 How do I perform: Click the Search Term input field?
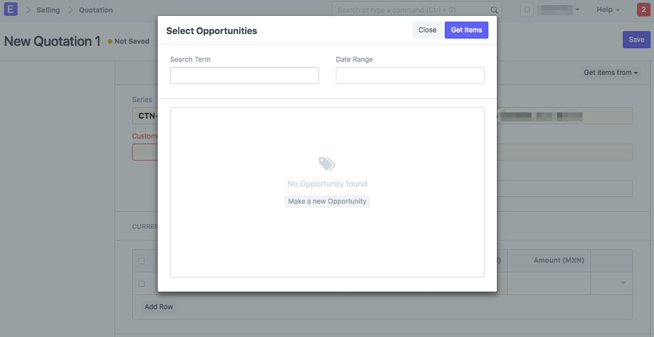click(x=244, y=75)
